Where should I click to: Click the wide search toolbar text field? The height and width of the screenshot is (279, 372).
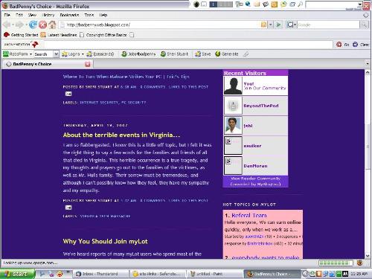click(187, 45)
